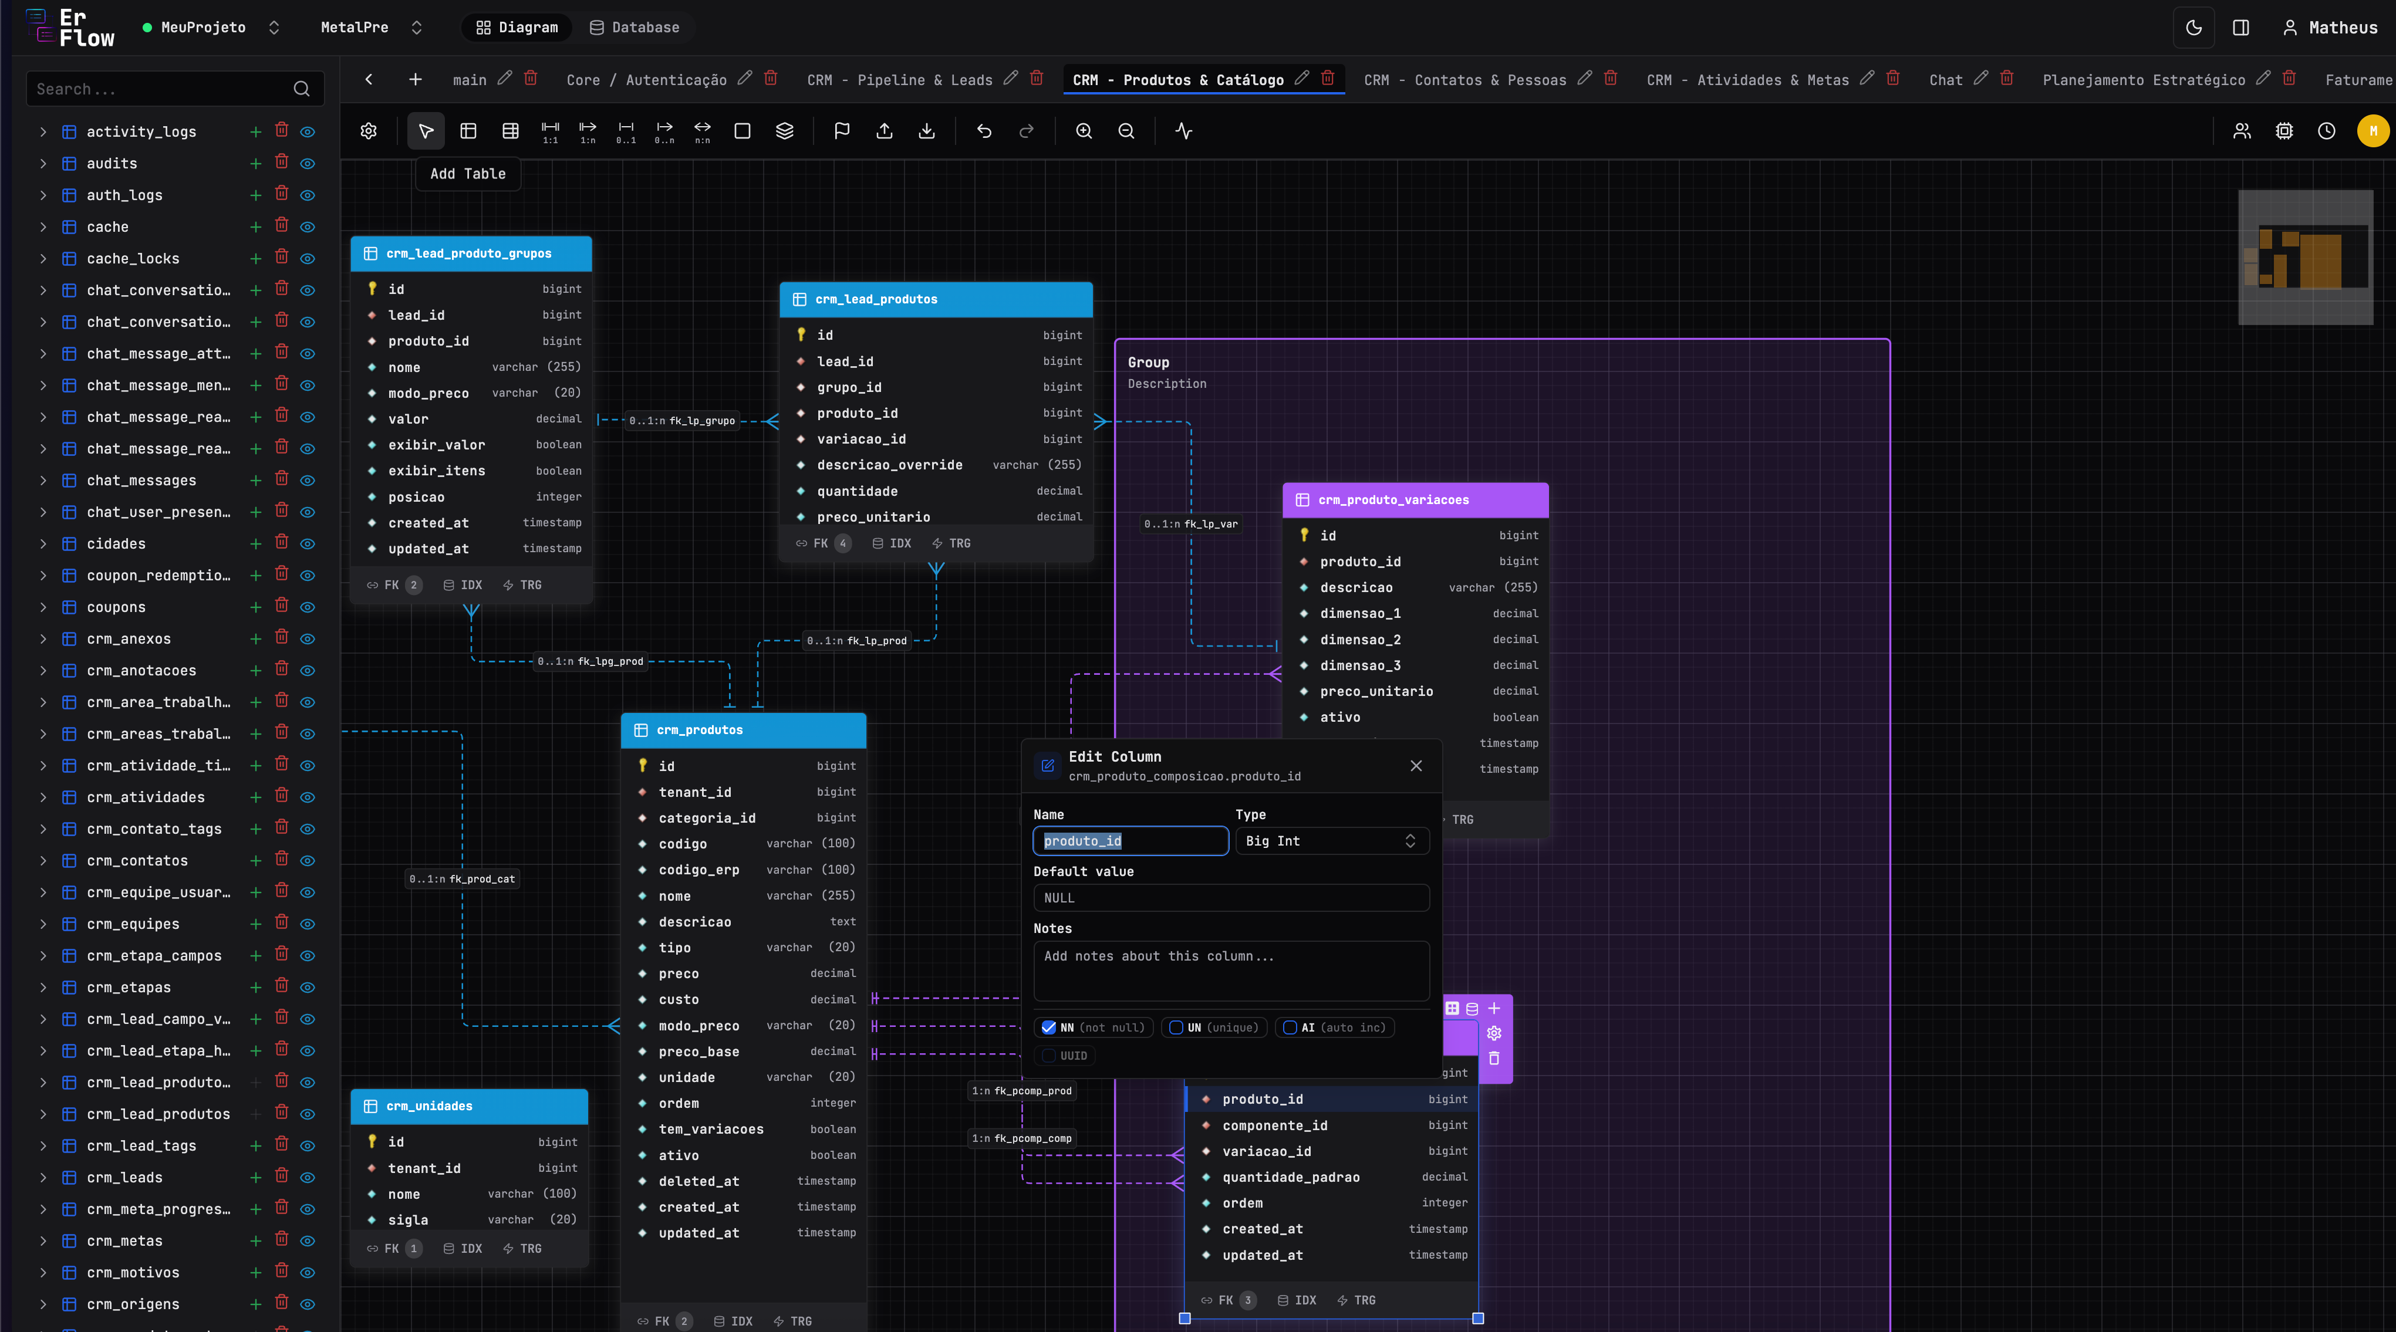Image resolution: width=2396 pixels, height=1332 pixels.
Task: Click the Default value input field
Action: tap(1230, 898)
